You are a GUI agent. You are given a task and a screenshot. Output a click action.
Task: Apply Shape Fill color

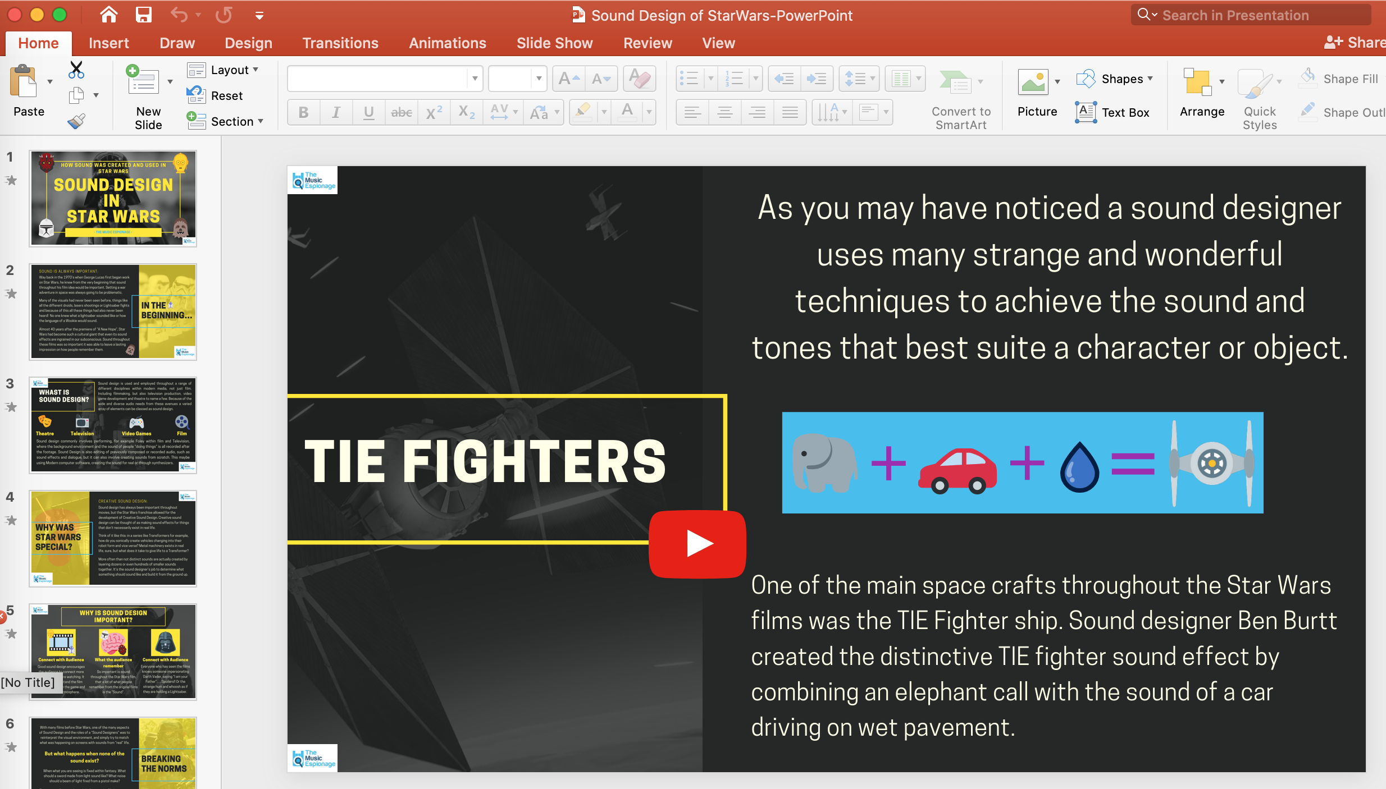click(x=1338, y=79)
